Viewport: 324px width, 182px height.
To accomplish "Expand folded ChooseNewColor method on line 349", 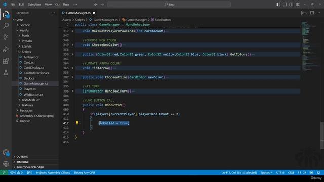I will click(72, 45).
